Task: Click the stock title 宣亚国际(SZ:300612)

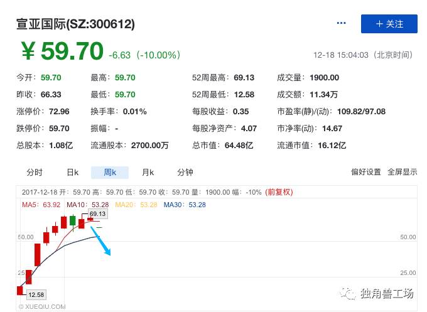Action: (75, 24)
